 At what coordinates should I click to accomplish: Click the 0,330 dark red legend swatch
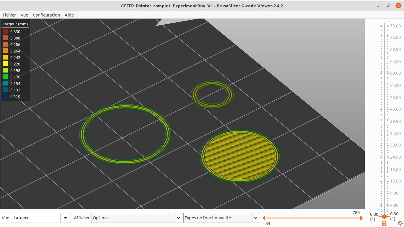(x=5, y=32)
